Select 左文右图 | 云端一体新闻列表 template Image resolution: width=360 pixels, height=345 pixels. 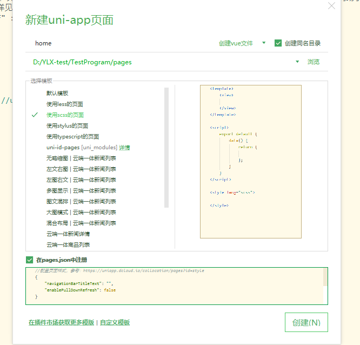coord(81,169)
